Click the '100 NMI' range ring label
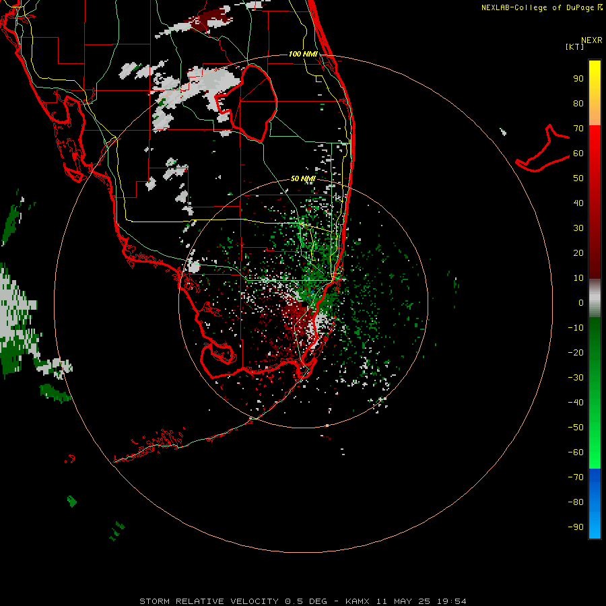This screenshot has width=606, height=606. 304,54
